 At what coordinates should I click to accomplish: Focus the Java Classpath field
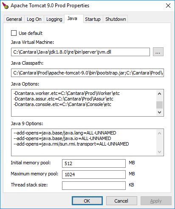(x=87, y=73)
